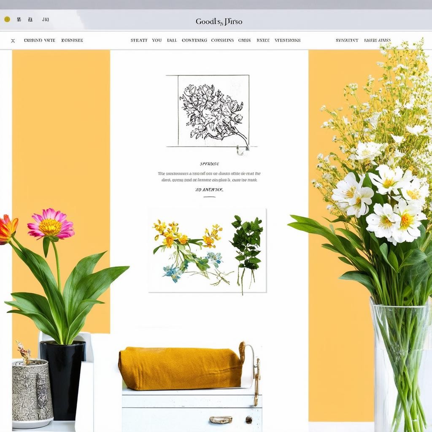Viewport: 432px width, 432px height.
Task: Click the 'NYNATAIYT' link at top right
Action: (347, 40)
